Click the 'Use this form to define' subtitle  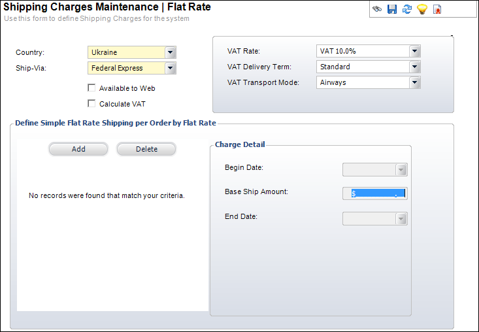point(97,18)
